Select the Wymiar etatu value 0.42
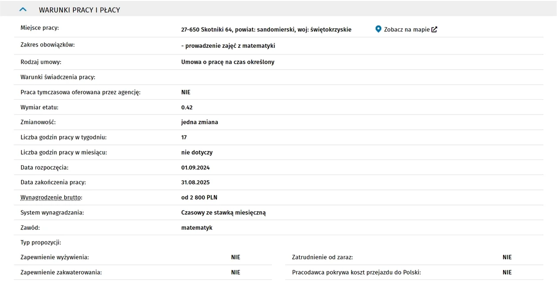The height and width of the screenshot is (283, 558). pyautogui.click(x=187, y=108)
